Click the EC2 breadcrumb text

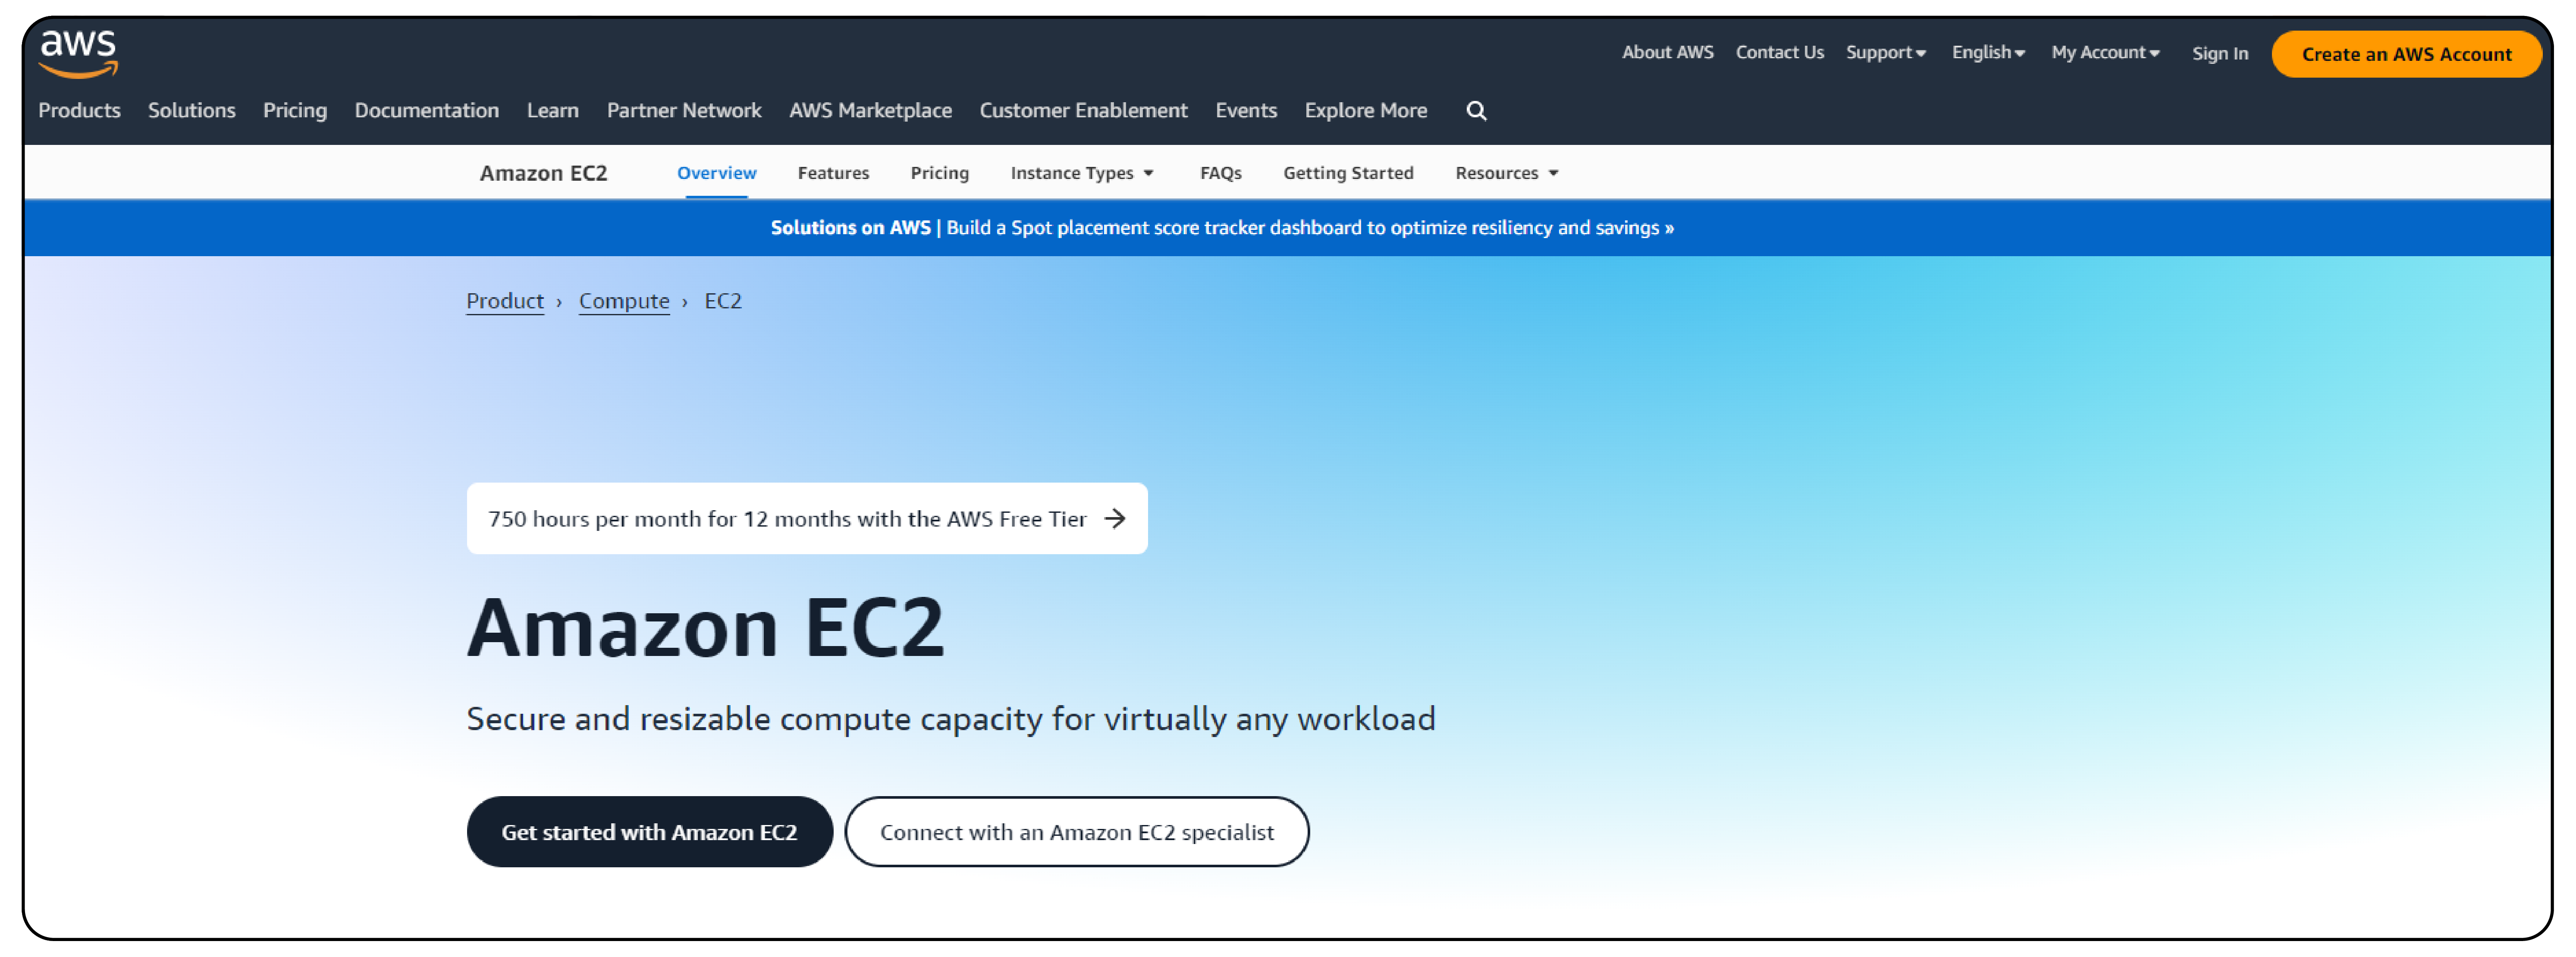click(723, 301)
